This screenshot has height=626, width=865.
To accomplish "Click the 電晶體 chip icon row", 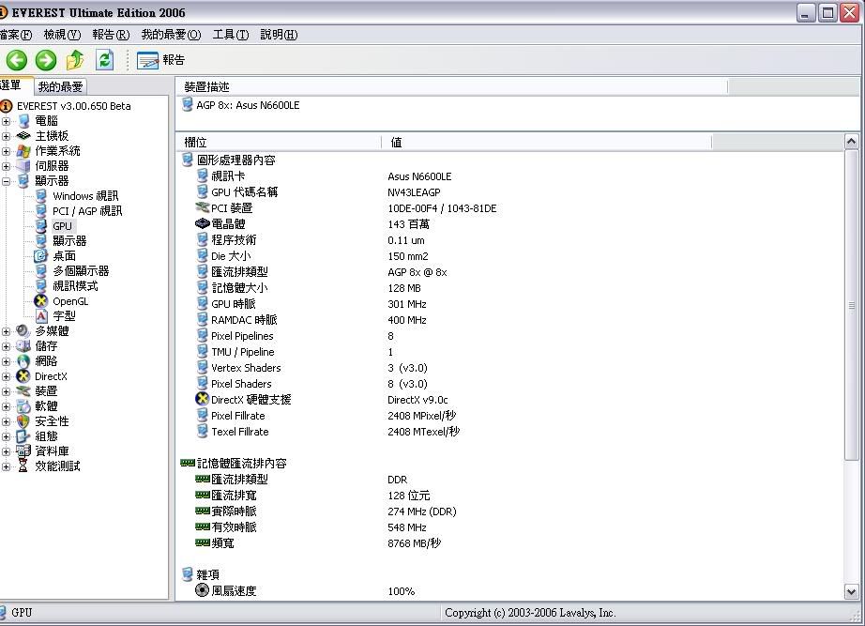I will (203, 223).
